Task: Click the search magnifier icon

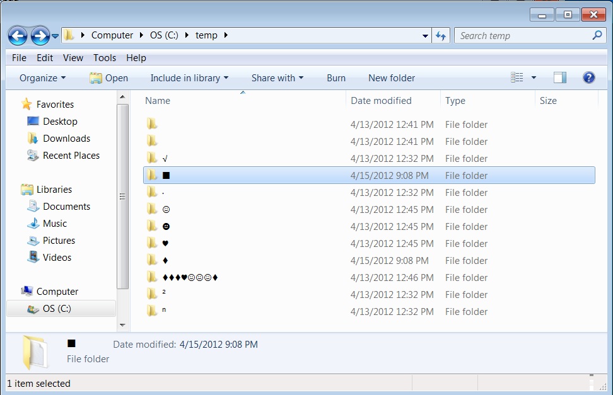Action: (x=597, y=36)
